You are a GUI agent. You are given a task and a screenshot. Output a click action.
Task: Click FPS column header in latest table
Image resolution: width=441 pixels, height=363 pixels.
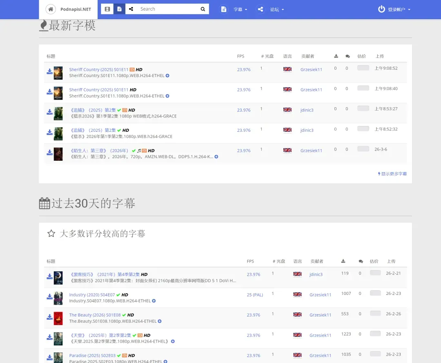click(x=241, y=56)
